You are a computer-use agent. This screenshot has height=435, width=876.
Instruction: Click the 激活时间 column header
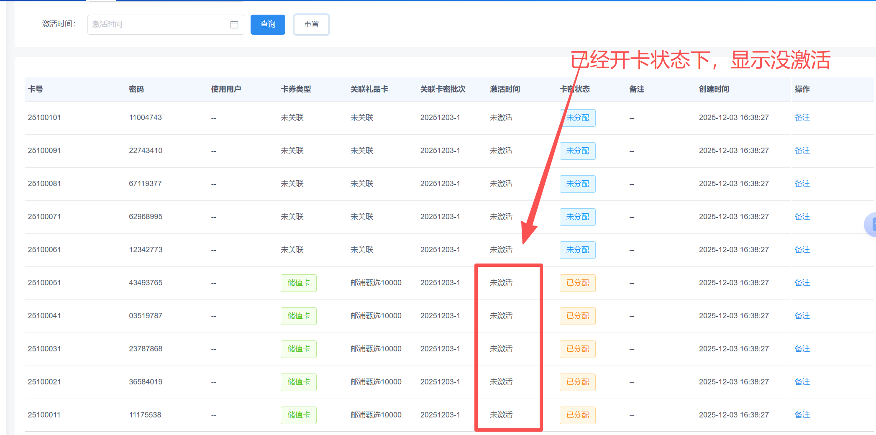(x=505, y=89)
